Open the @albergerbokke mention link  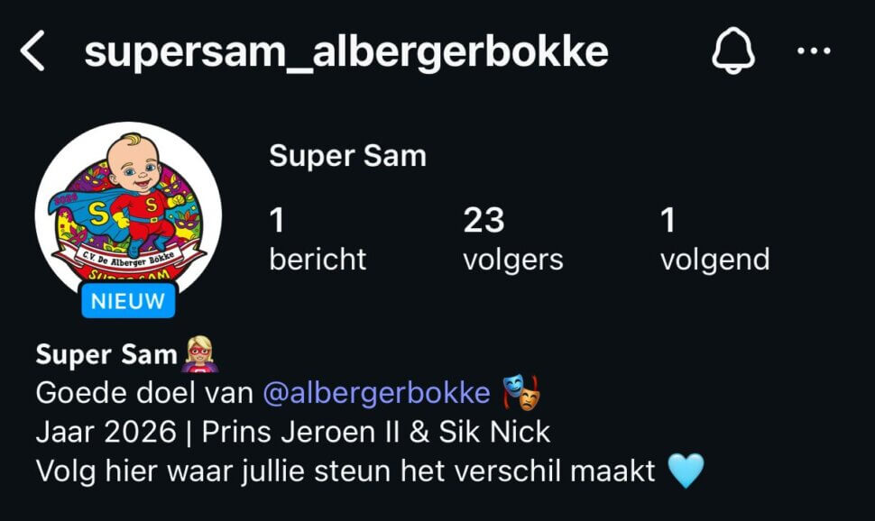pos(376,393)
